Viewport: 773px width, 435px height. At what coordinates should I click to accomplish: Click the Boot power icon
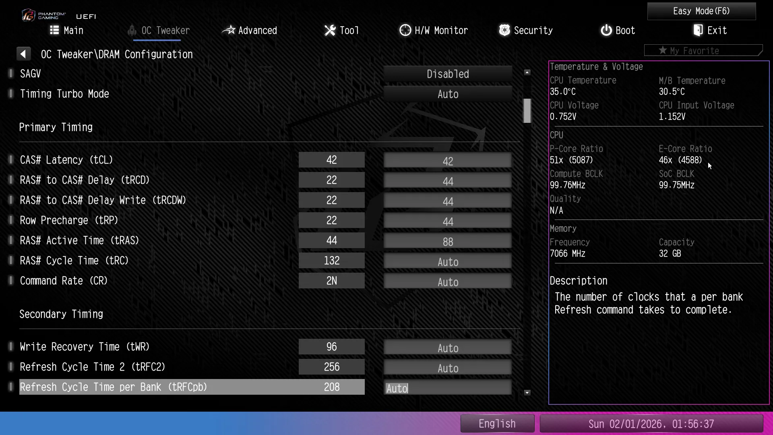pyautogui.click(x=606, y=30)
